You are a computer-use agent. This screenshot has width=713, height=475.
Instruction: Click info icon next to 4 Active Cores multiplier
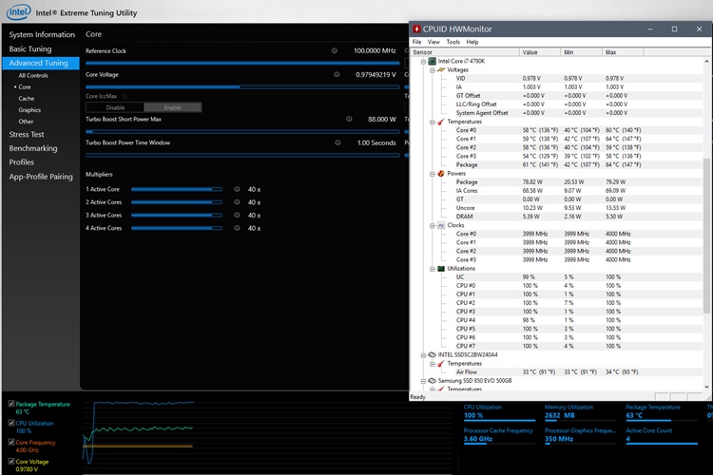(x=237, y=228)
